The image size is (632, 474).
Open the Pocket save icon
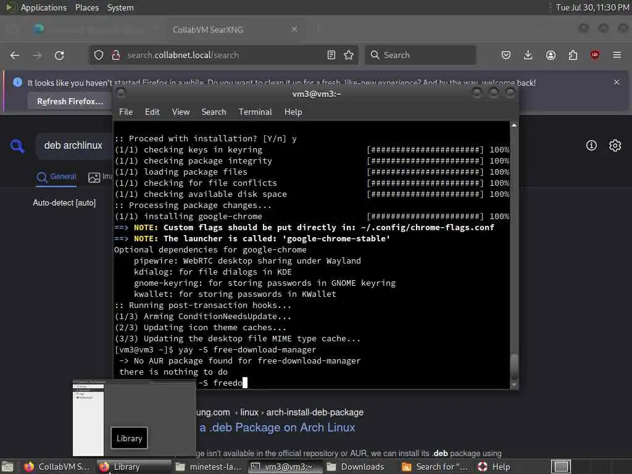click(506, 55)
